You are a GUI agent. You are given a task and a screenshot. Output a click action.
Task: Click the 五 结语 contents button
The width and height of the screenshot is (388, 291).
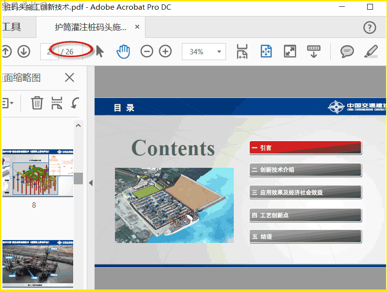[306, 237]
